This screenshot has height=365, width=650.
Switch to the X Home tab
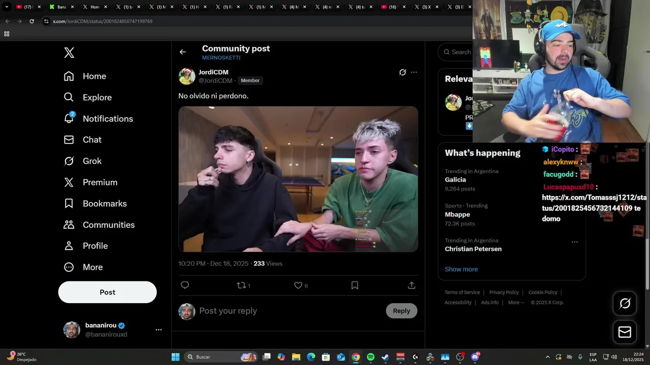pyautogui.click(x=95, y=7)
